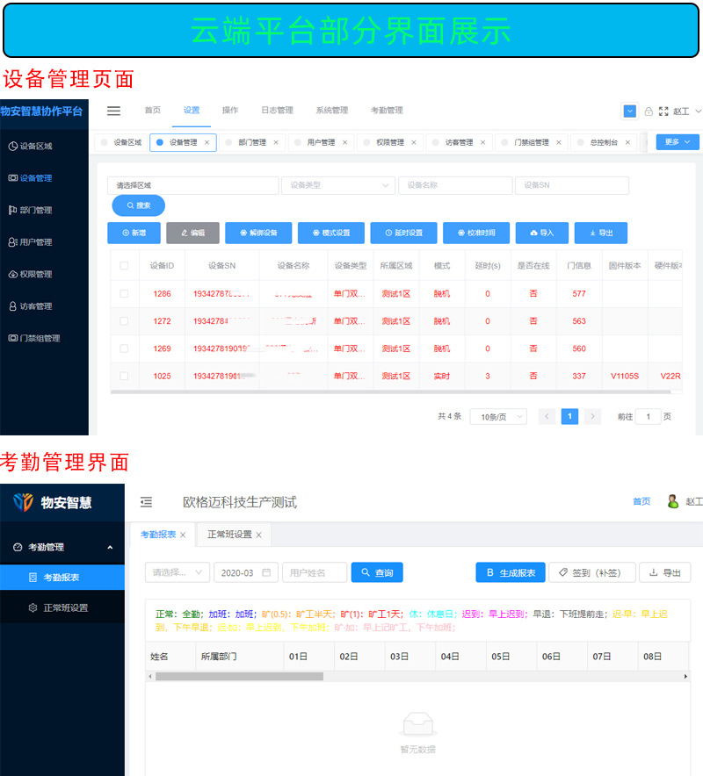703x776 pixels.
Task: Click inside the 用户姓名 input field
Action: click(x=314, y=571)
